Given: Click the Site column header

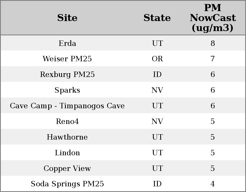Looking at the screenshot, I should tap(67, 18).
